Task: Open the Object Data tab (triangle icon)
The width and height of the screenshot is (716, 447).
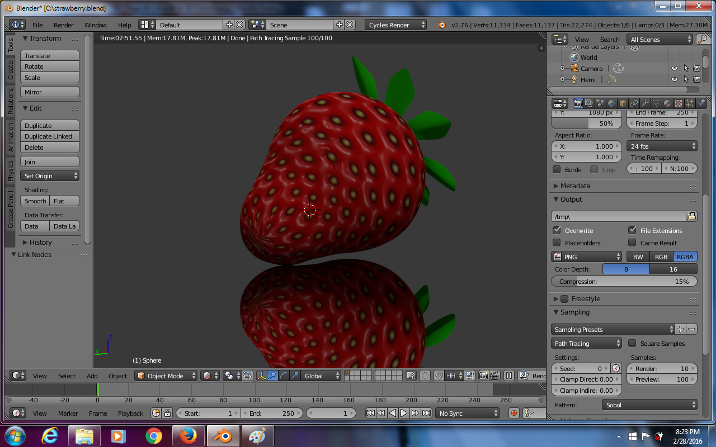Action: click(656, 103)
